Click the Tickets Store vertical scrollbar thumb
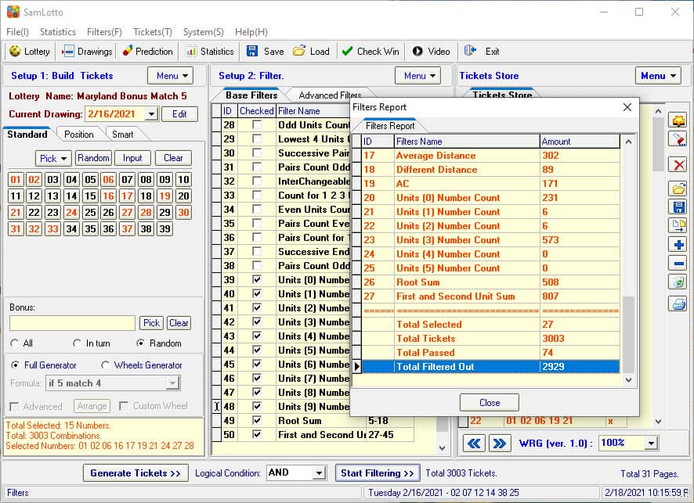This screenshot has width=694, height=503. 658,145
